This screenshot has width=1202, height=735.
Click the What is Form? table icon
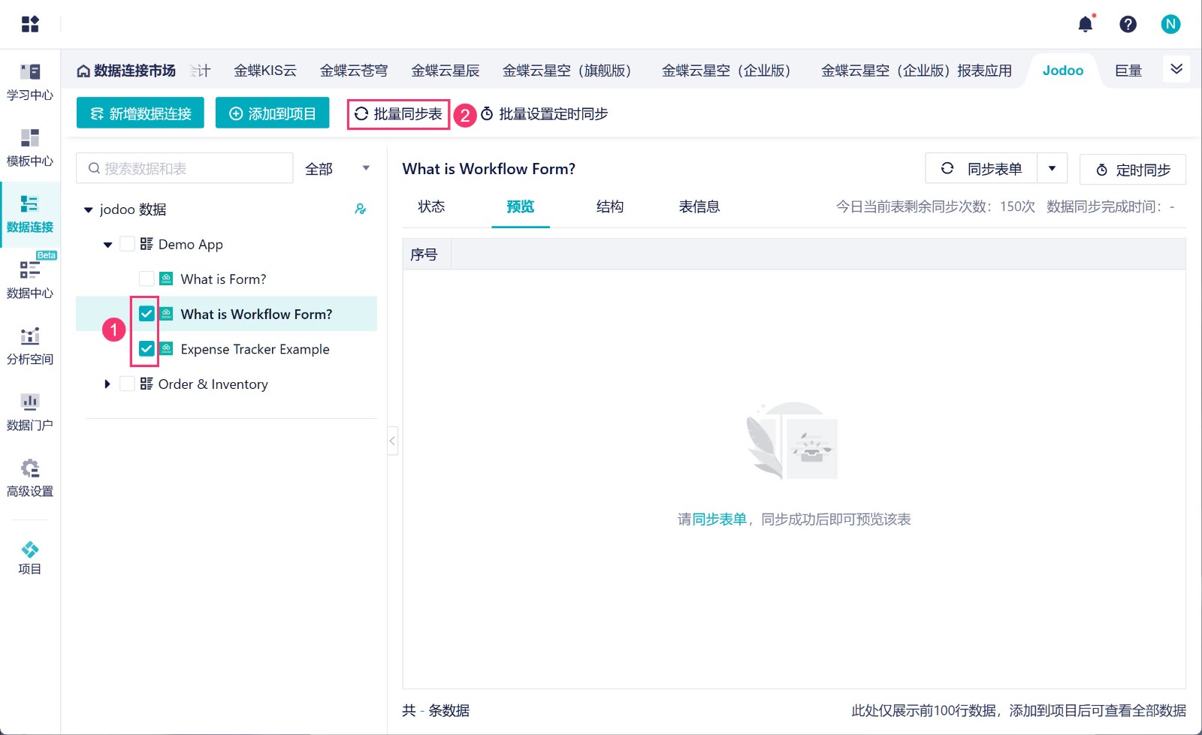pyautogui.click(x=167, y=279)
